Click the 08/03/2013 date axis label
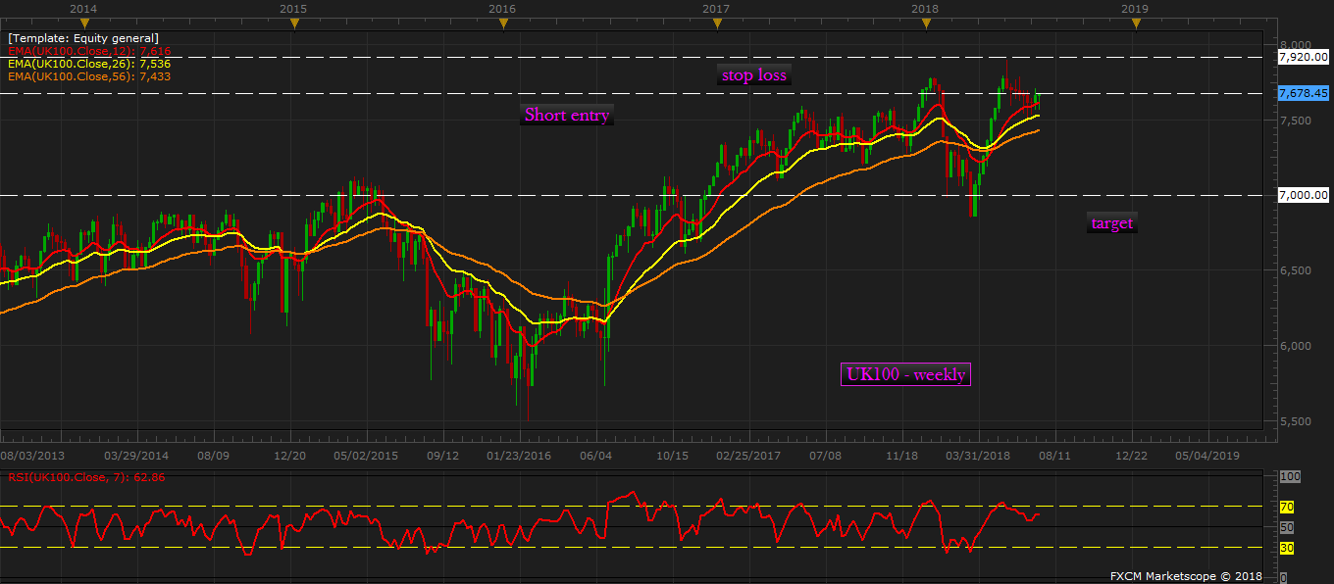This screenshot has width=1334, height=584. point(32,456)
